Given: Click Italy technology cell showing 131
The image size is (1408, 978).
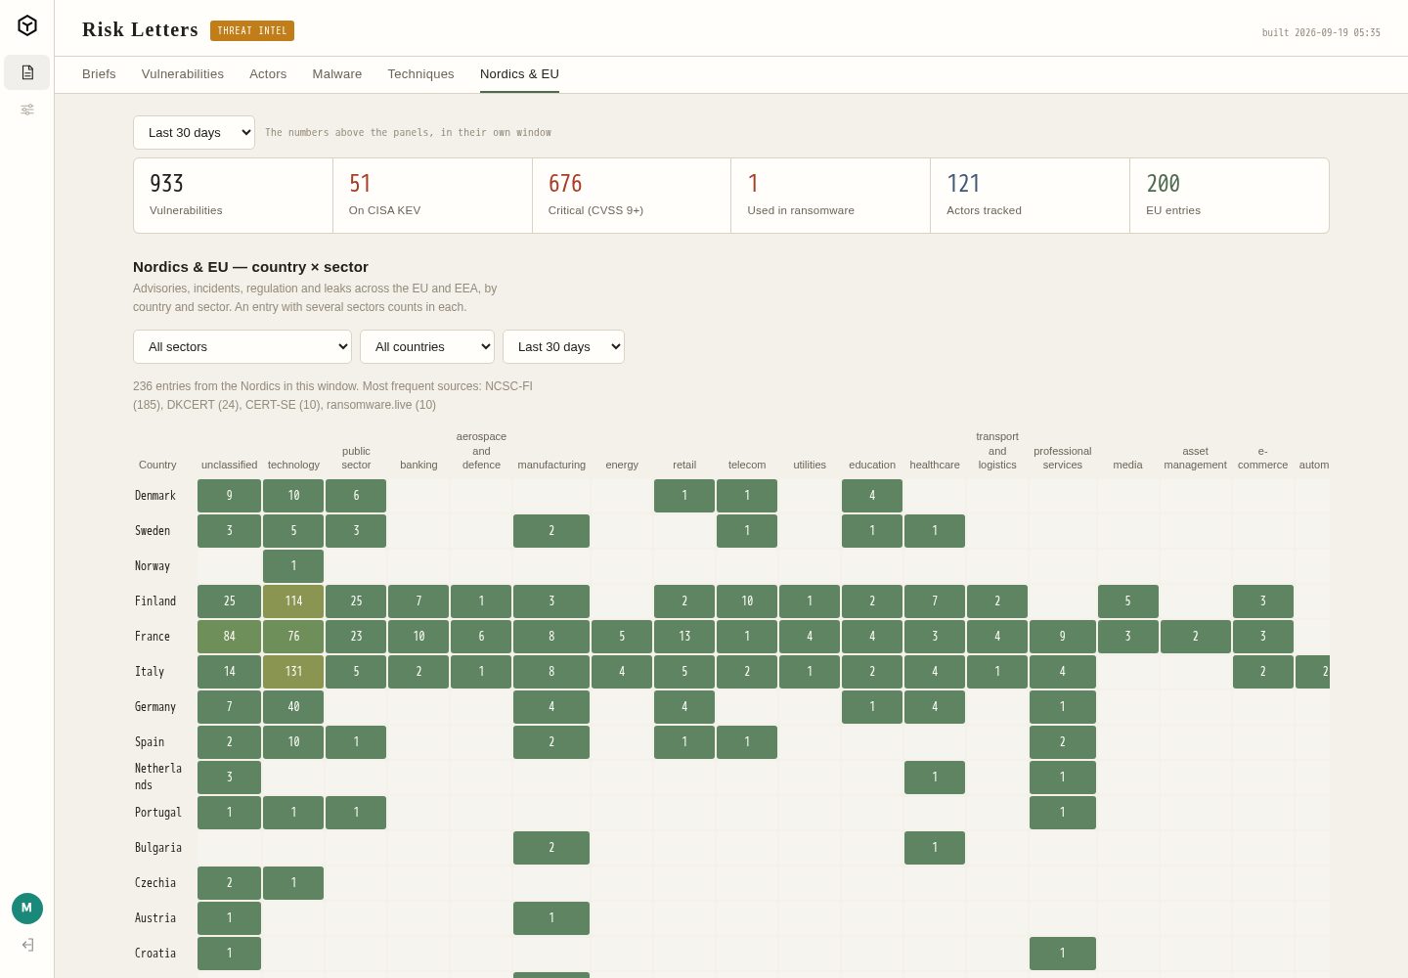Looking at the screenshot, I should [x=293, y=672].
